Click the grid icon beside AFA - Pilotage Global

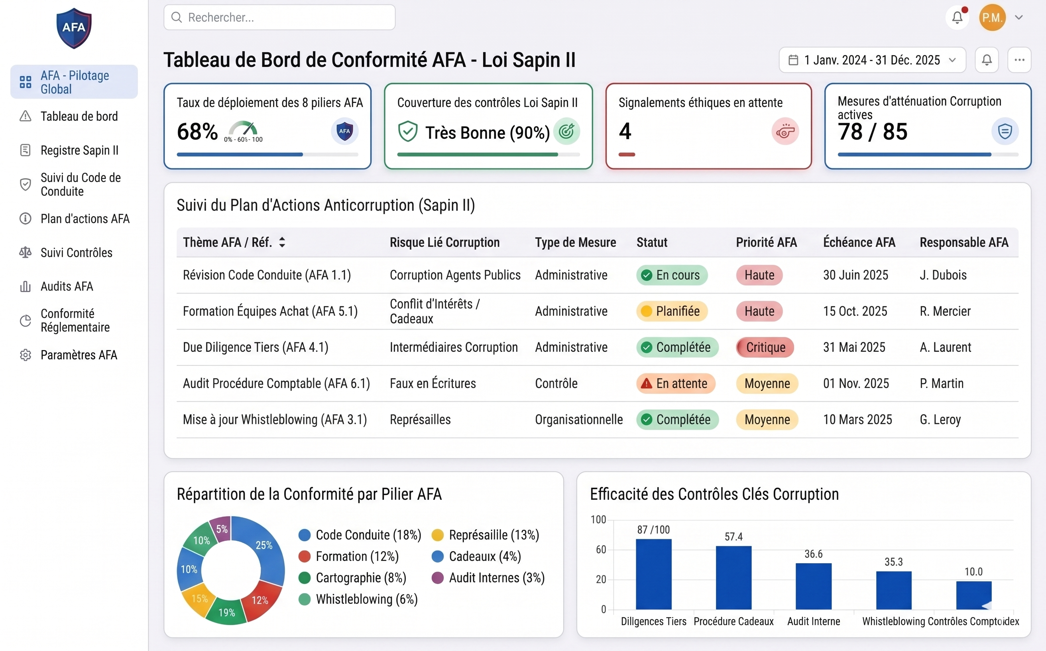click(x=26, y=82)
